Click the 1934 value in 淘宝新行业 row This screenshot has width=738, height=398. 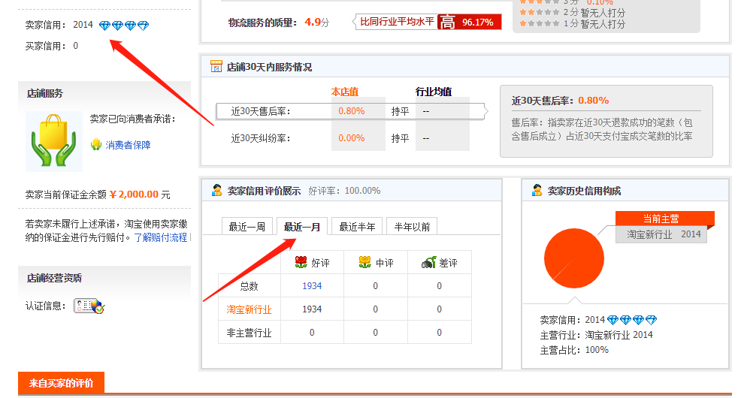[x=312, y=309]
